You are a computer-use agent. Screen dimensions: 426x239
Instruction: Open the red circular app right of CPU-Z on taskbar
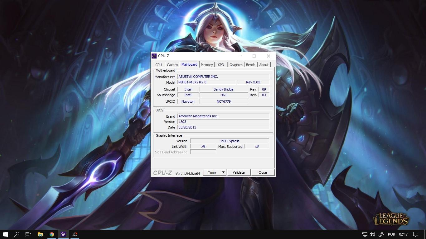click(75, 234)
